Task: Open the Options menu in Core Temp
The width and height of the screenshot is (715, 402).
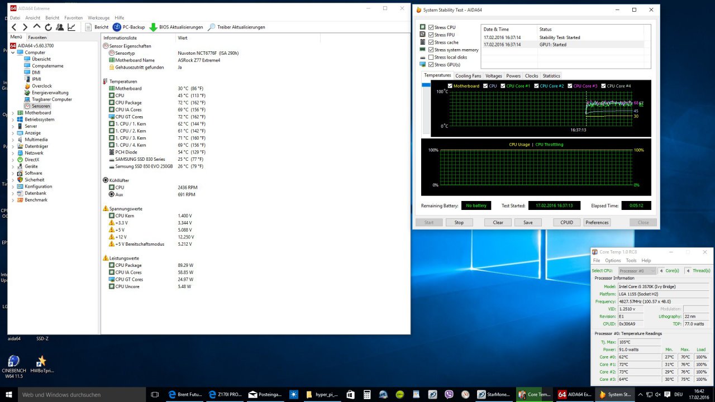Action: [613, 260]
